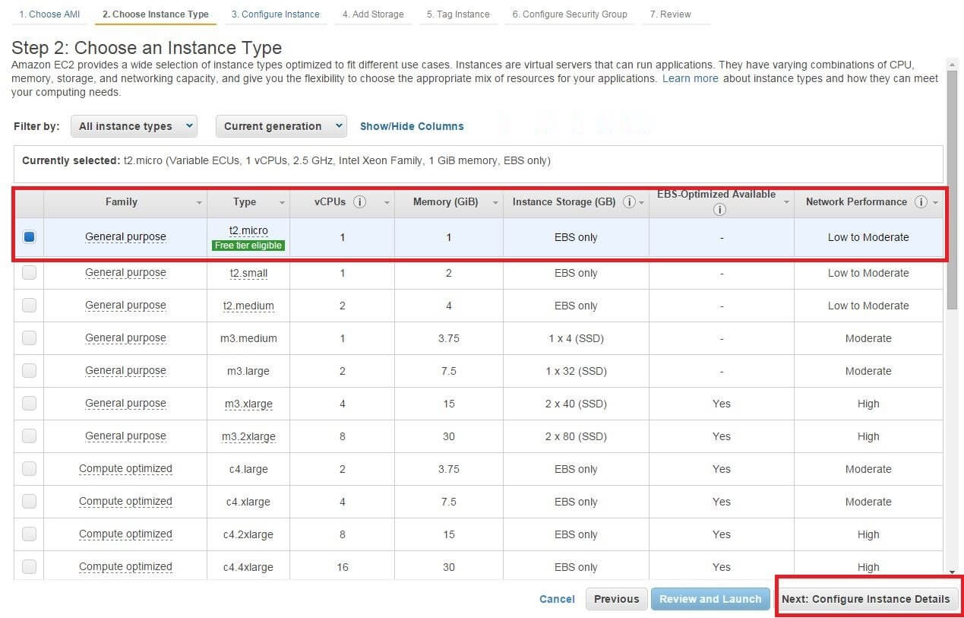
Task: Open the EBS-Optimized column sort arrow
Action: pyautogui.click(x=787, y=203)
